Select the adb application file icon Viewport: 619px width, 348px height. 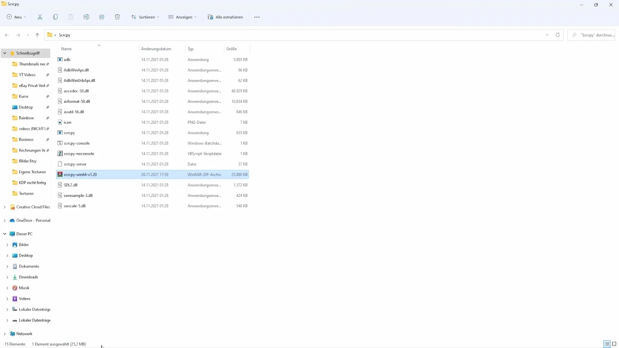coord(60,60)
